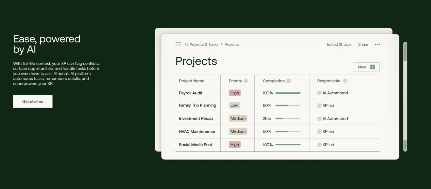Click XP led in Family Trip Planning row
The height and width of the screenshot is (189, 431).
[x=328, y=106]
